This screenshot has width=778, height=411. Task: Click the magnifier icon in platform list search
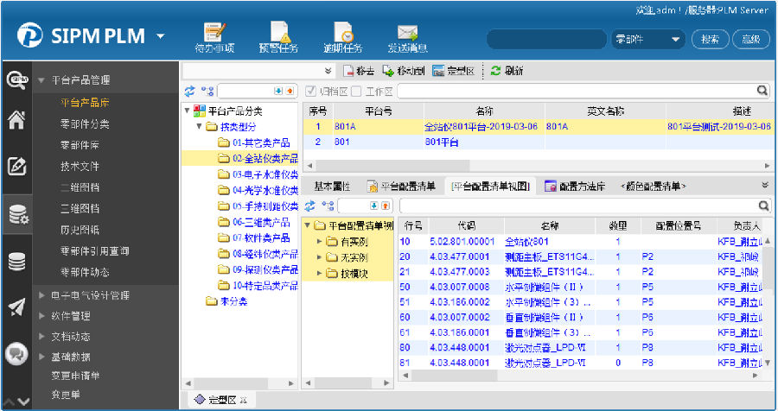[762, 90]
